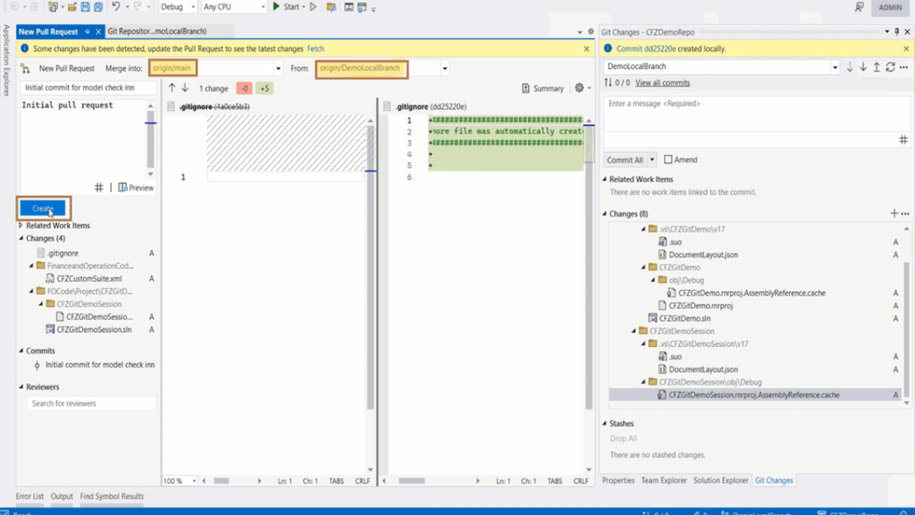This screenshot has width=915, height=515.
Task: Open Find Symbol Results tab
Action: pyautogui.click(x=112, y=496)
